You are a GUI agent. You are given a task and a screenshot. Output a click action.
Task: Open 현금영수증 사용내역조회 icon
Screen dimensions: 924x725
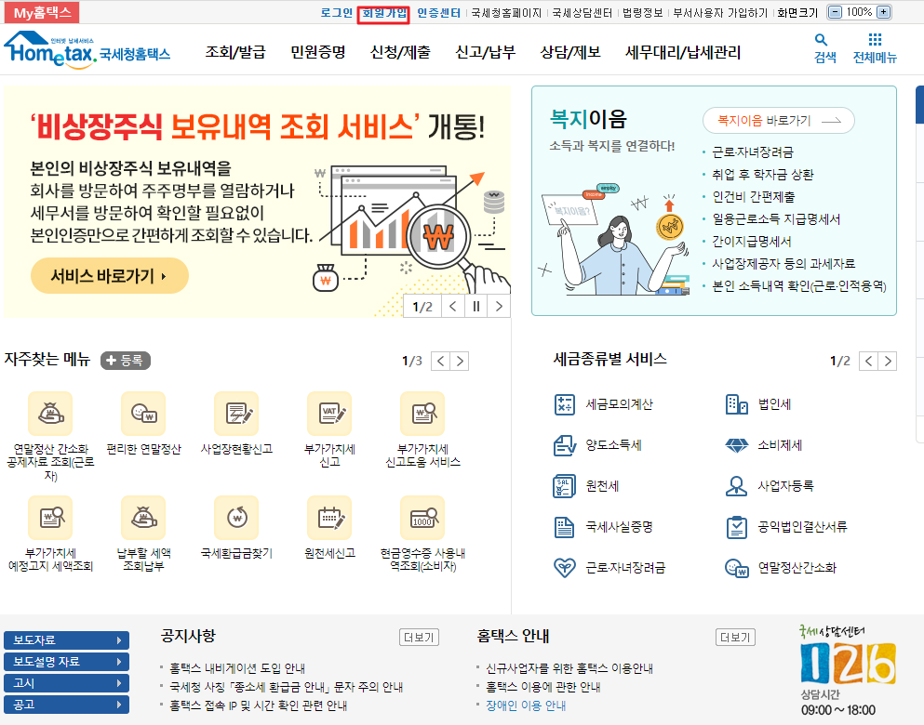422,518
